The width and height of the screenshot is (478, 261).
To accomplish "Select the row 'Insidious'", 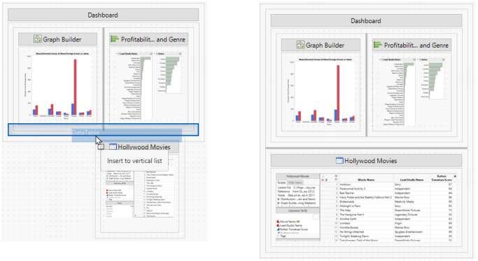I will coord(388,185).
